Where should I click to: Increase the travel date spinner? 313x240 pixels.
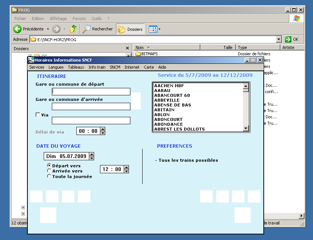click(x=91, y=154)
